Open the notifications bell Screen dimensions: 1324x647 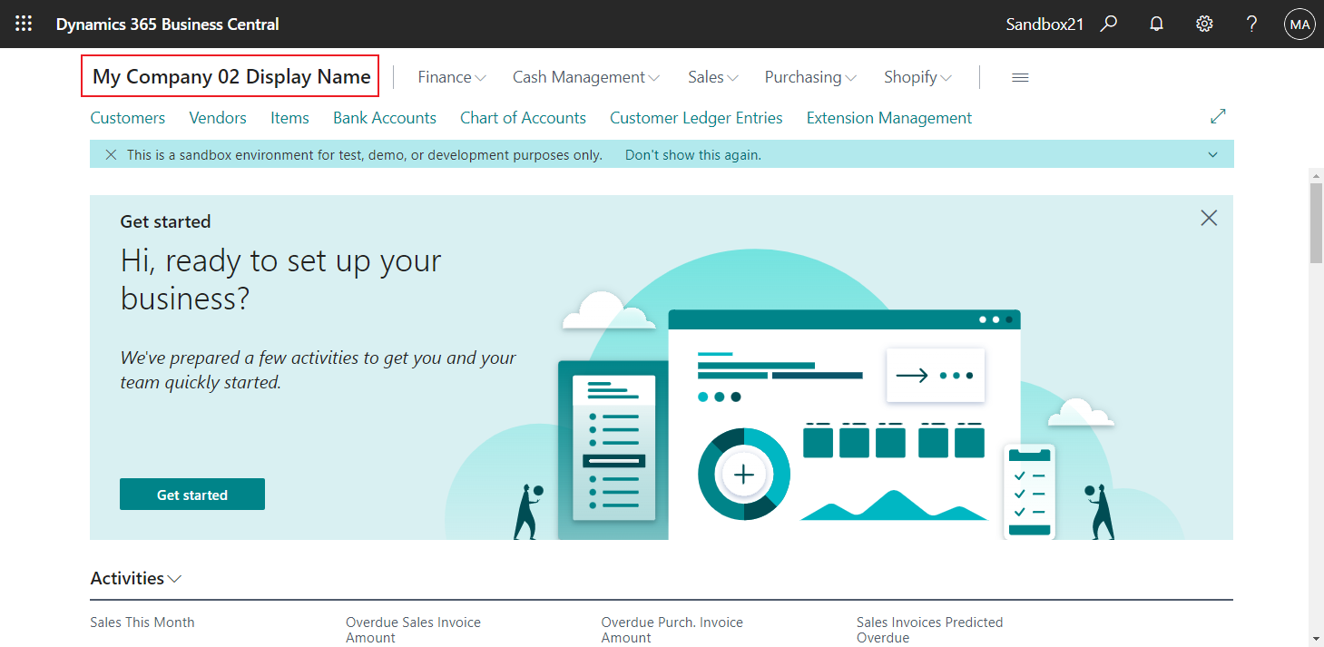pyautogui.click(x=1156, y=24)
